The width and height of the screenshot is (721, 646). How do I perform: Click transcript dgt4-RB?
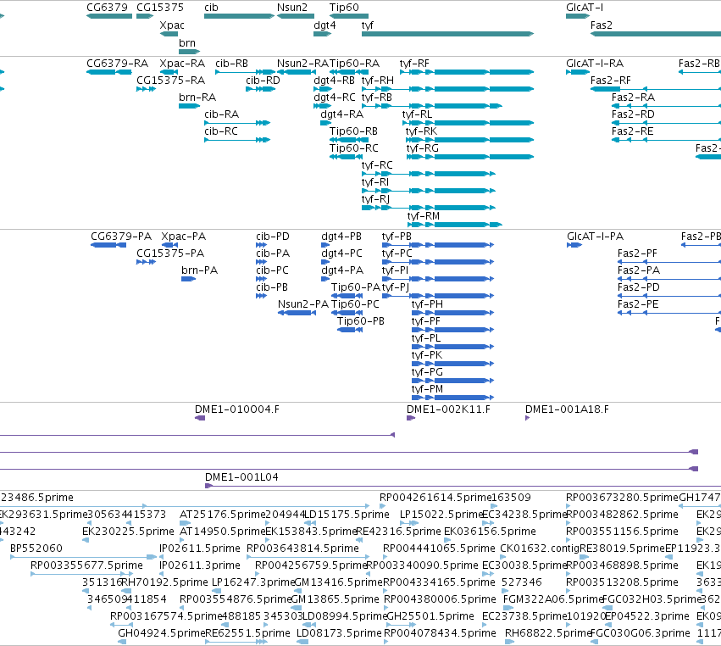(x=335, y=81)
